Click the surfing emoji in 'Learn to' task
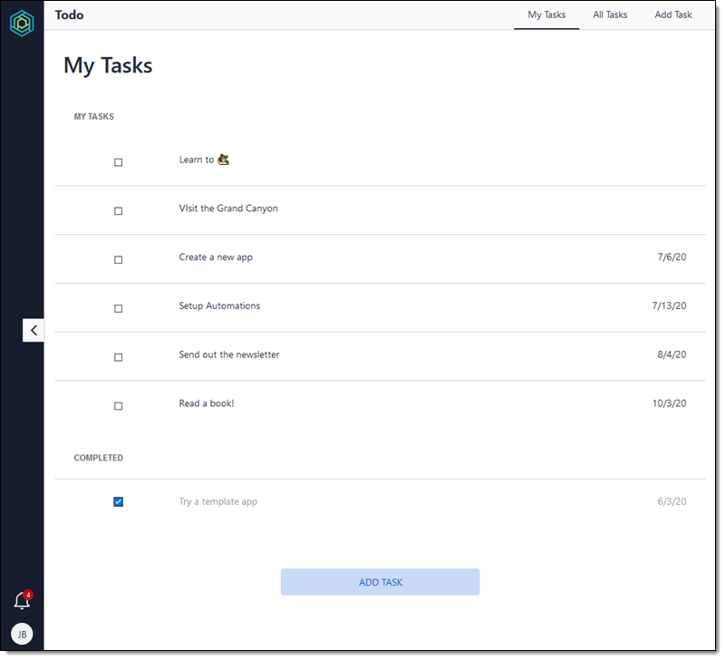Image resolution: width=725 pixels, height=660 pixels. [223, 160]
